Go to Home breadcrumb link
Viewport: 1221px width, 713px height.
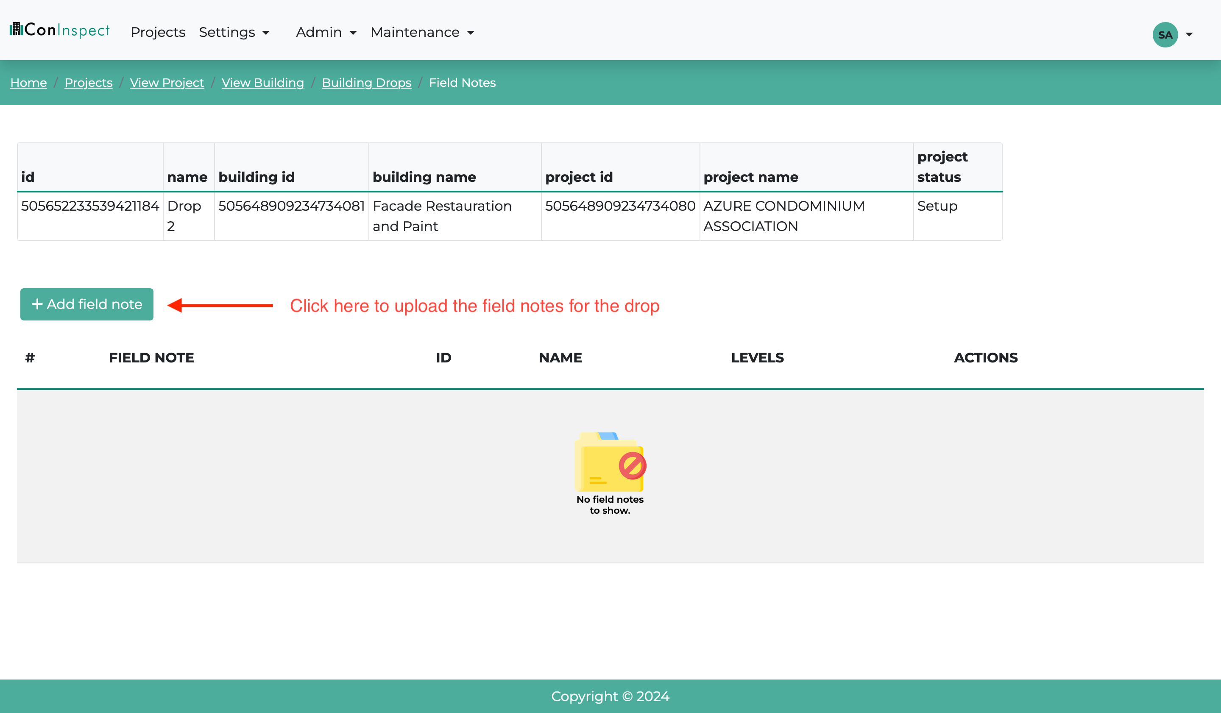coord(28,83)
